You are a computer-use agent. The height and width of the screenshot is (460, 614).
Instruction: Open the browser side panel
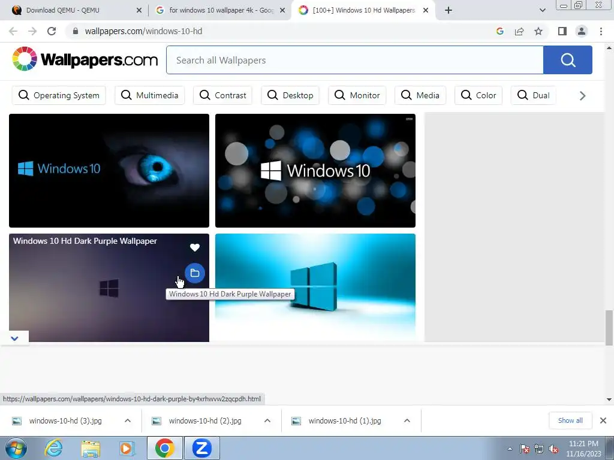[562, 31]
